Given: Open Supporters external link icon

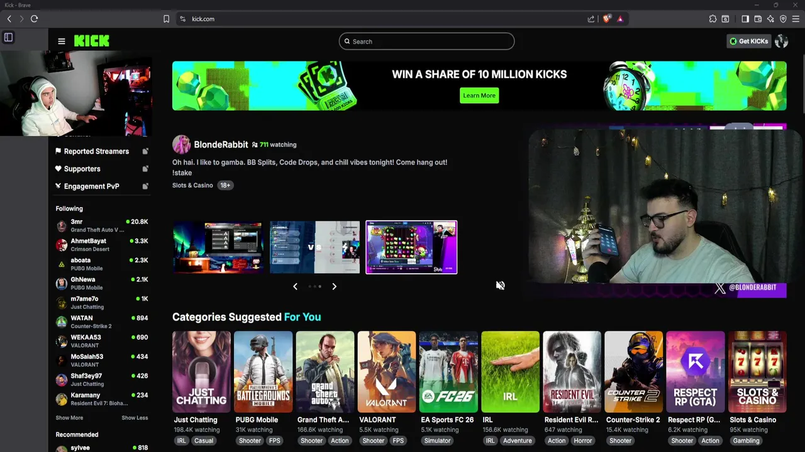Looking at the screenshot, I should 145,169.
